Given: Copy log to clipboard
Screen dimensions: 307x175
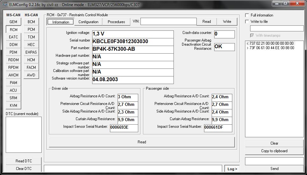Looking at the screenshot, I should (x=274, y=151).
